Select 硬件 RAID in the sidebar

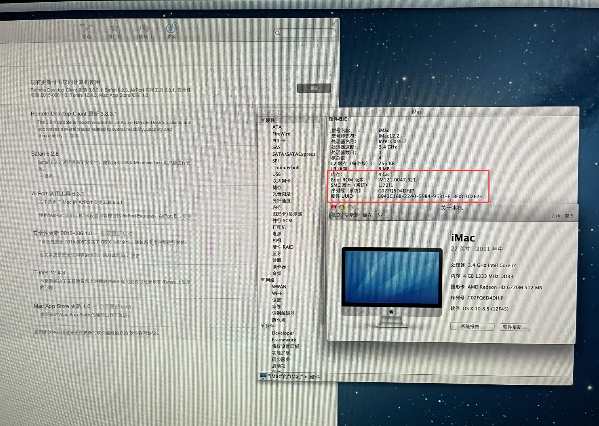(x=283, y=247)
